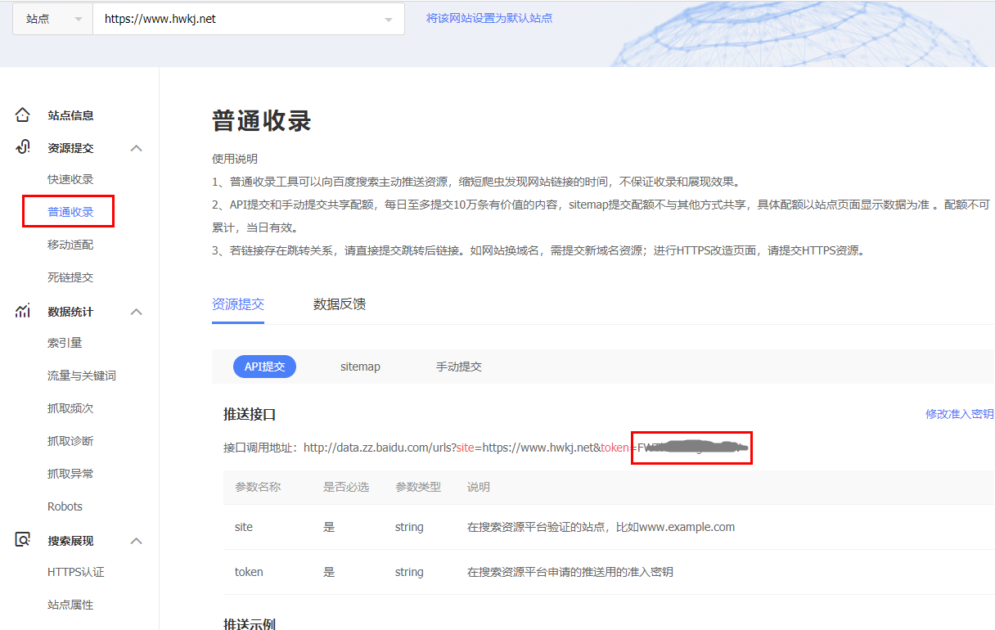The image size is (995, 630).
Task: Collapse the 数据统计 section chevron
Action: [x=137, y=312]
